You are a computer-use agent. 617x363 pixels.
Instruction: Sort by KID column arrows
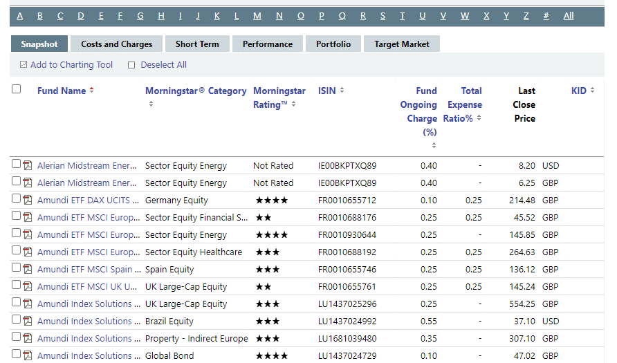(592, 90)
